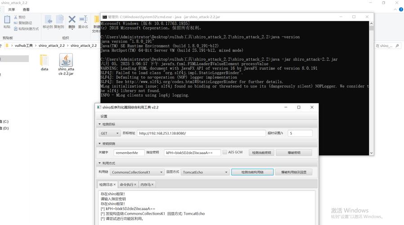The width and height of the screenshot is (404, 225).
Task: Click the chevron after vulhub工具 in path
Action: tap(36, 45)
